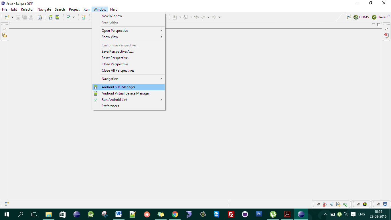Click the Android Lint checkmark toolbar icon
The image size is (391, 220).
pyautogui.click(x=68, y=17)
